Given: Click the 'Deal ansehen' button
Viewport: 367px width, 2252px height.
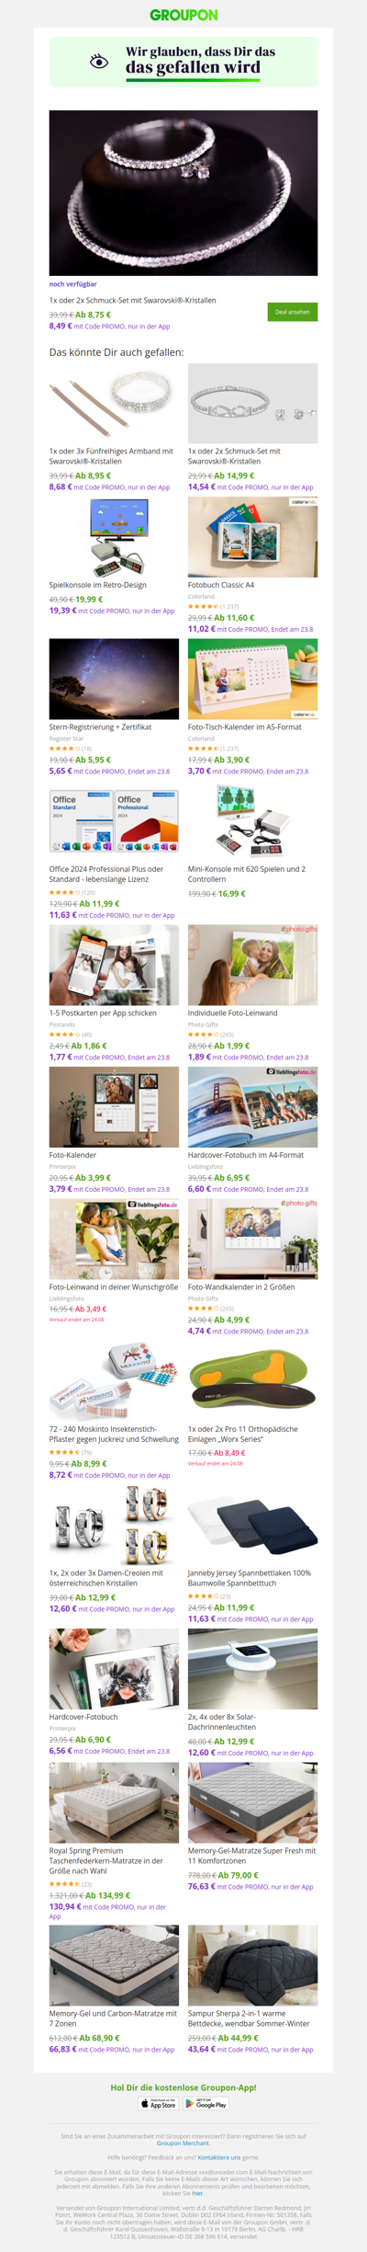Looking at the screenshot, I should click(x=293, y=312).
